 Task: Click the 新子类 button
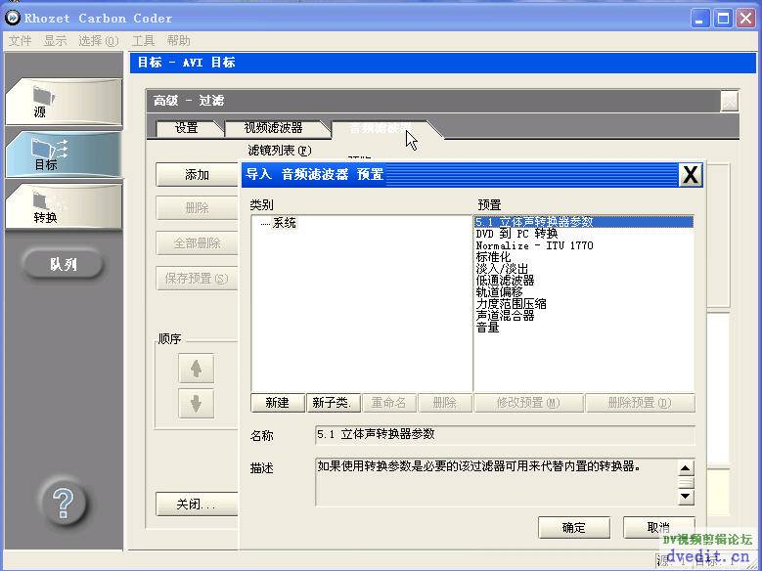pyautogui.click(x=334, y=403)
